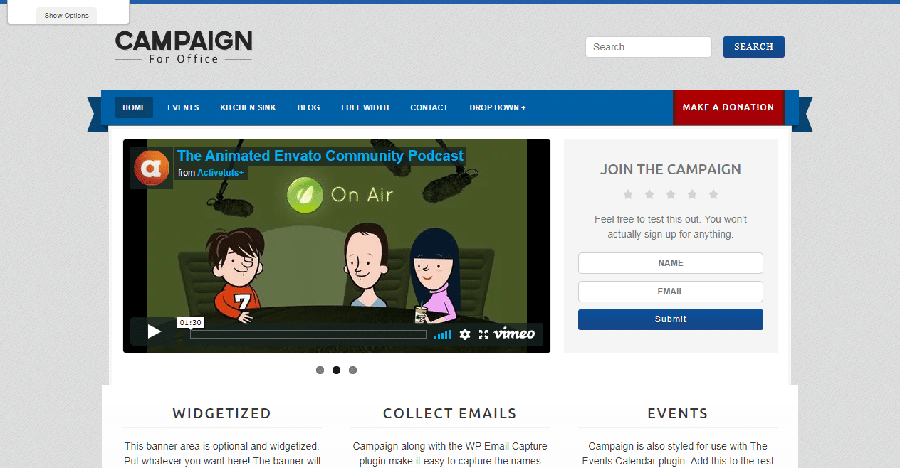Submit the Join the Campaign form
The width and height of the screenshot is (900, 468).
click(670, 319)
